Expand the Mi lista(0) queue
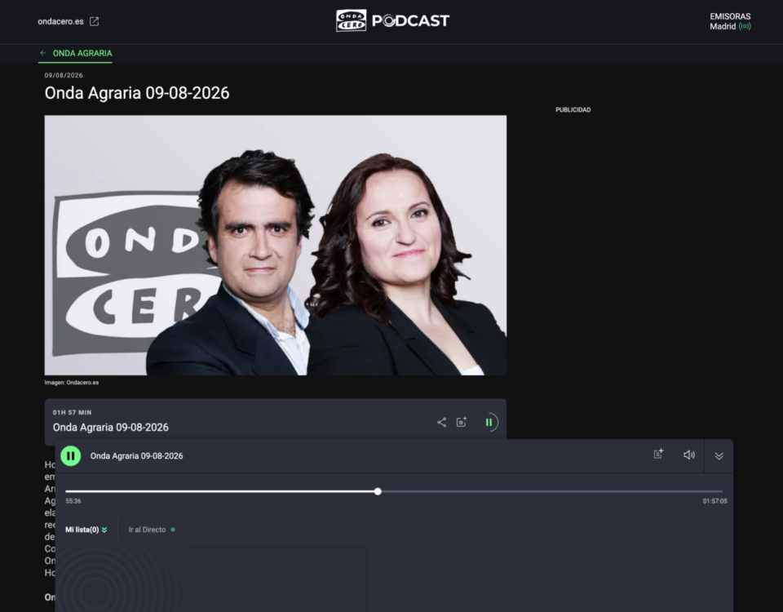This screenshot has width=783, height=612. [x=86, y=530]
